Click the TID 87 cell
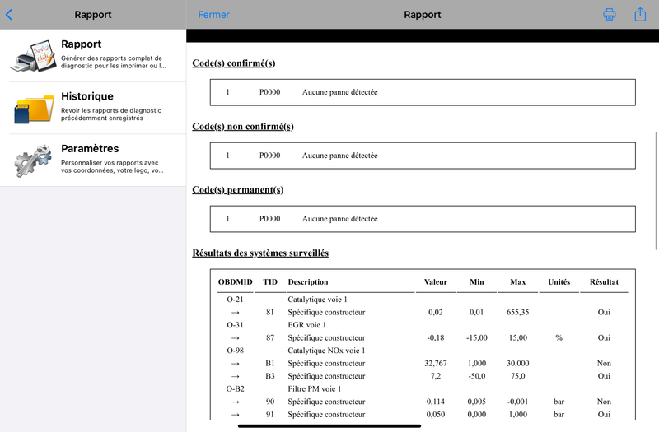Viewport: 659px width, 432px height. 270,337
